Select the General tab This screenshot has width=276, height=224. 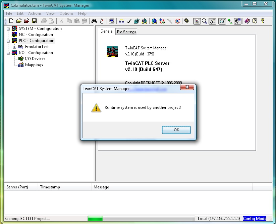coord(107,31)
